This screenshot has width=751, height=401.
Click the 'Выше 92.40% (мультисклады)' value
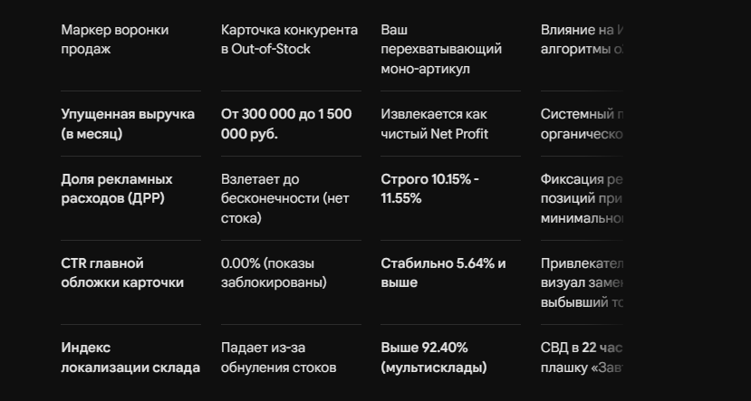coord(433,358)
